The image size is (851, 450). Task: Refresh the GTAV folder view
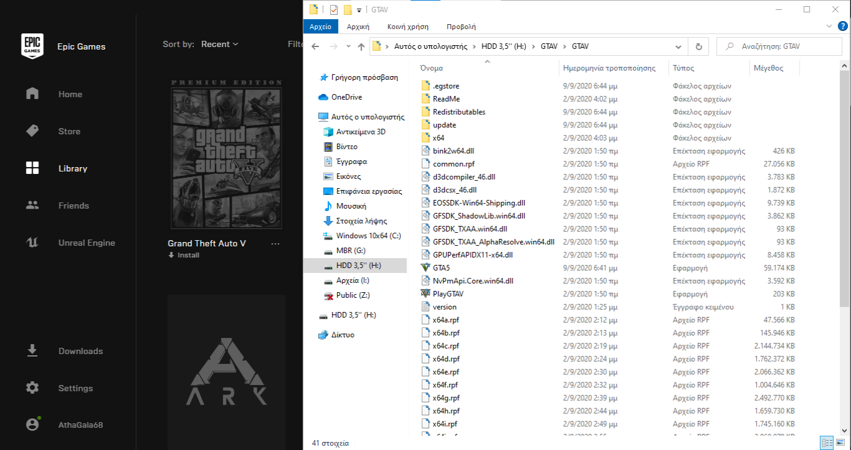(x=699, y=46)
